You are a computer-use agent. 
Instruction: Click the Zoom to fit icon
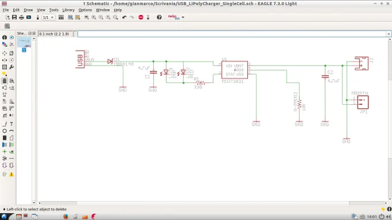click(86, 17)
